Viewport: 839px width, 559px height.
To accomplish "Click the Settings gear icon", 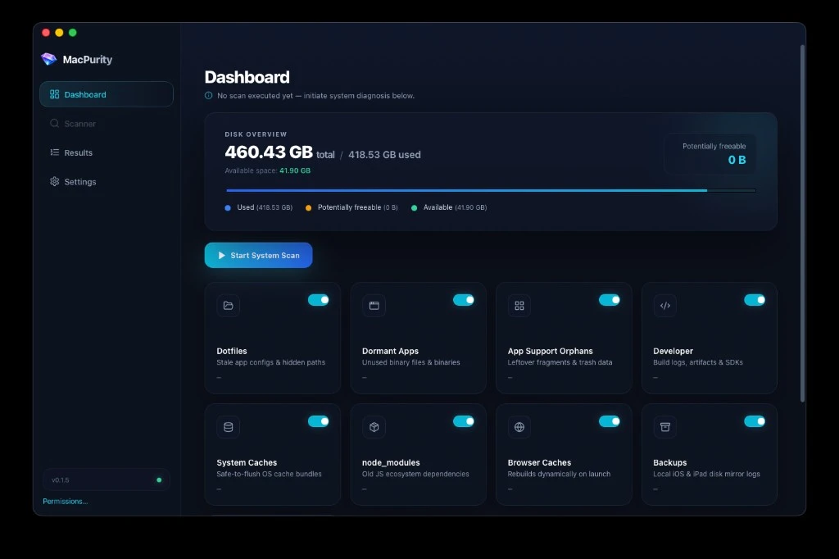I will 55,181.
